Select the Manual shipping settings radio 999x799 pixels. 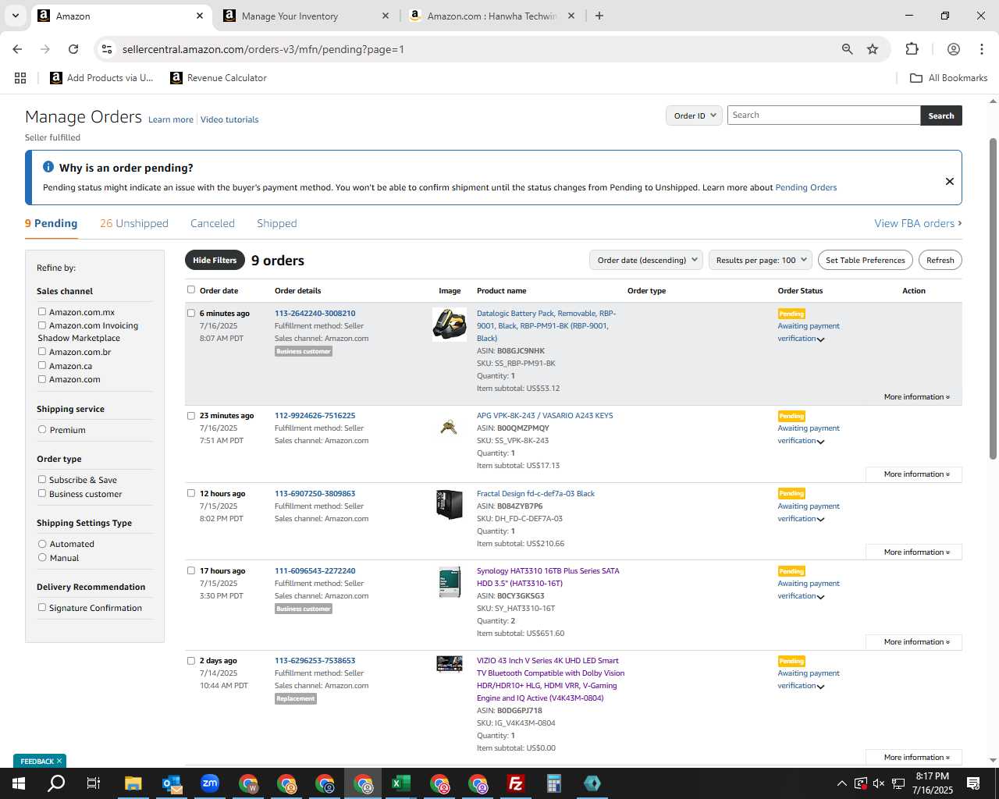42,557
